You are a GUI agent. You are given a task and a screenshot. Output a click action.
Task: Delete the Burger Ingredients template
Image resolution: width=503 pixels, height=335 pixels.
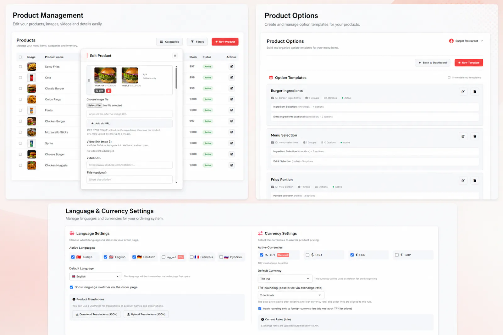[x=475, y=92]
